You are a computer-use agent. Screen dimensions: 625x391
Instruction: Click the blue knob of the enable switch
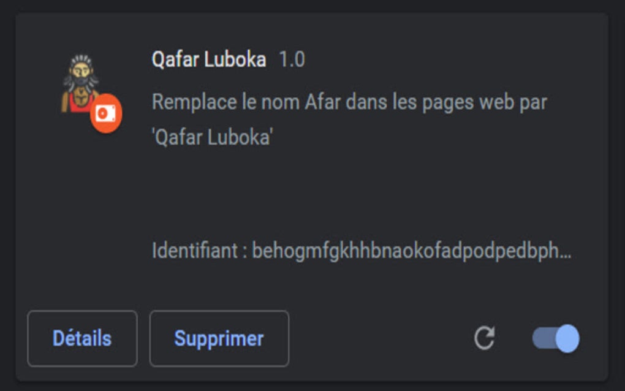coord(567,338)
